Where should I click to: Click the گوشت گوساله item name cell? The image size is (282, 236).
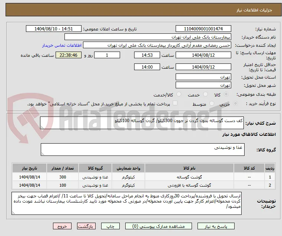click(x=189, y=177)
